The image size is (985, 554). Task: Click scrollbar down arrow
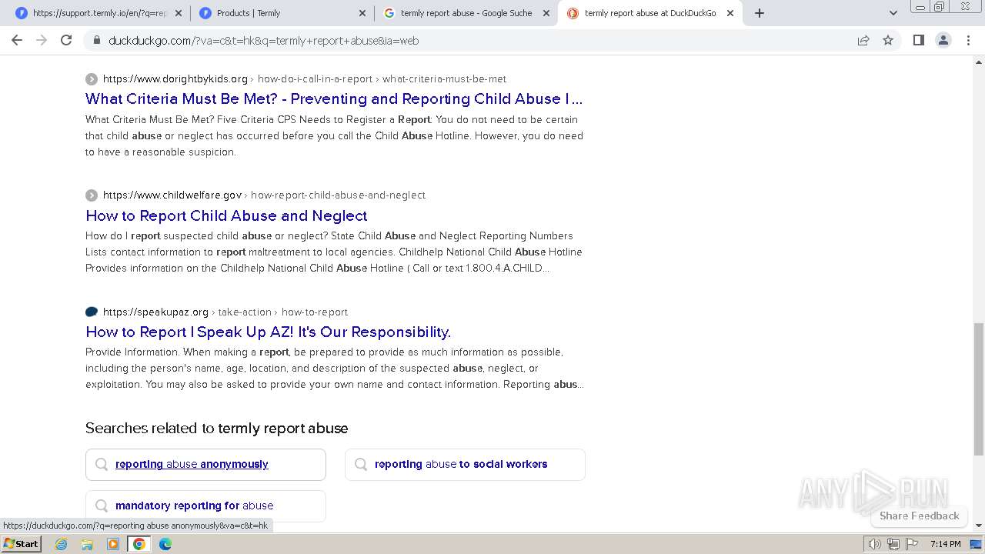tap(978, 526)
